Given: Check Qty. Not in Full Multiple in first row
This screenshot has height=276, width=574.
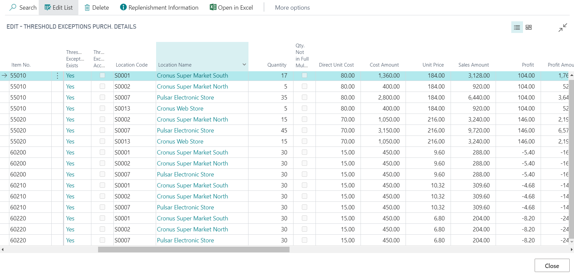Looking at the screenshot, I should pyautogui.click(x=305, y=76).
